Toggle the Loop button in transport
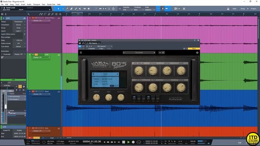This screenshot has height=146, width=260. 139,142
